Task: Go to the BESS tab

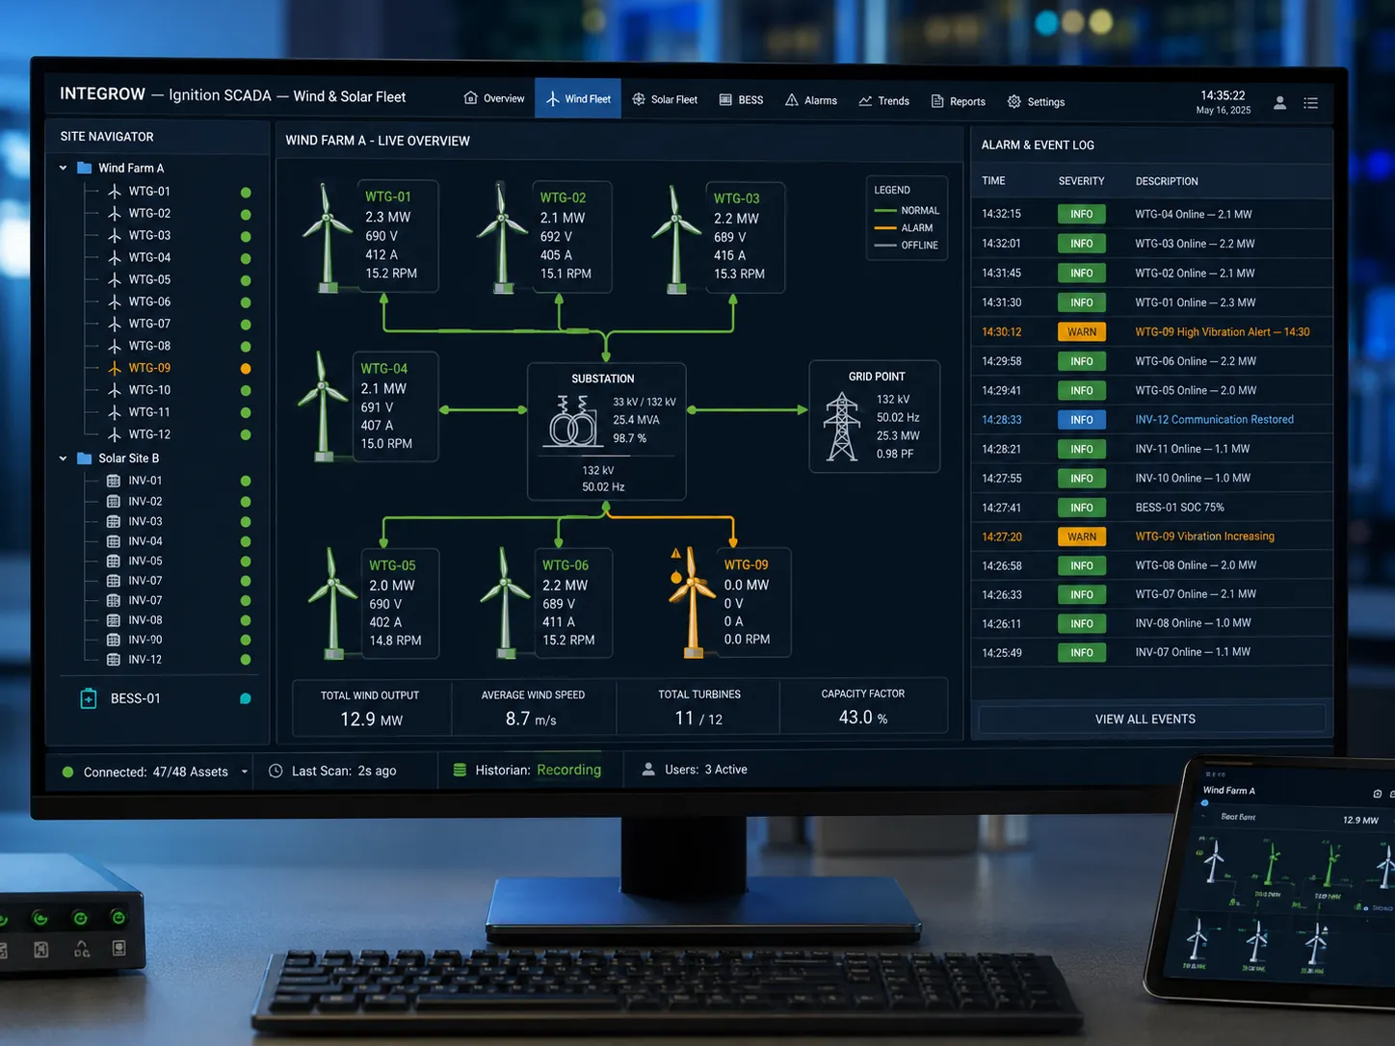Action: click(x=742, y=99)
